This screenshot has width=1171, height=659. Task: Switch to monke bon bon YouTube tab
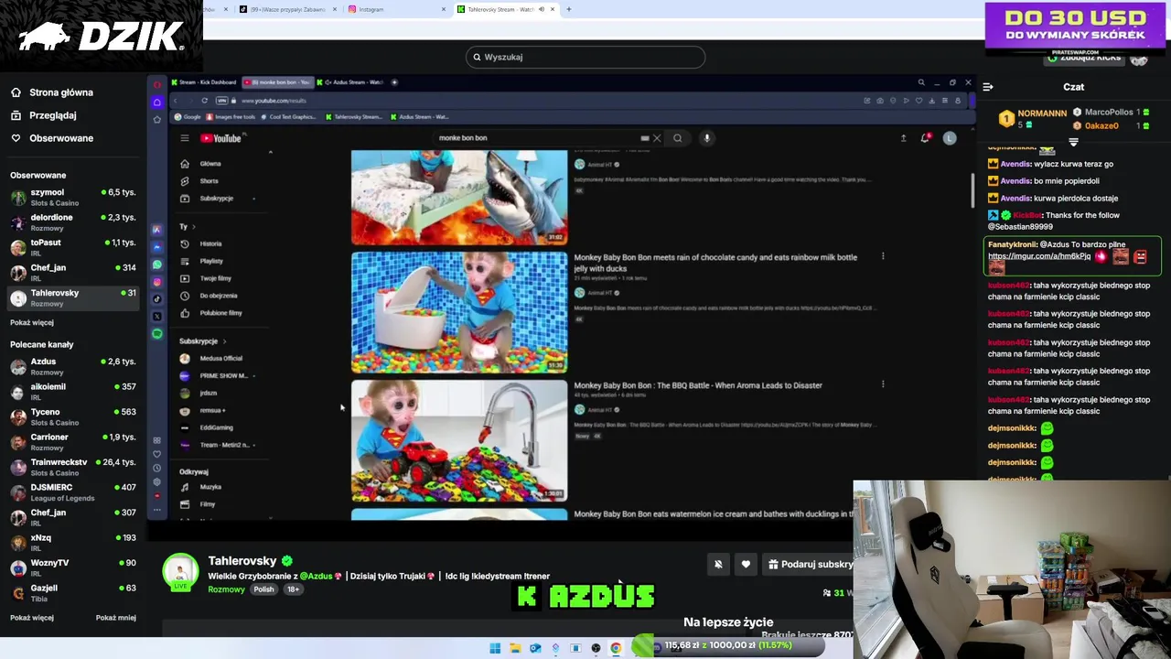point(277,82)
